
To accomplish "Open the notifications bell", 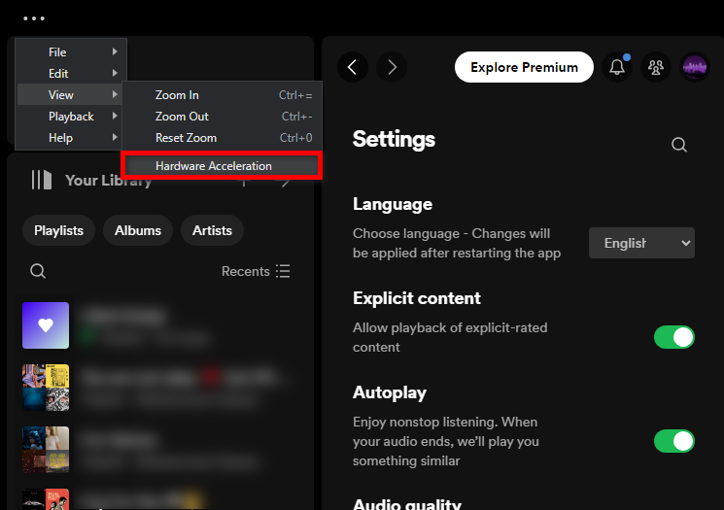I will tap(617, 67).
